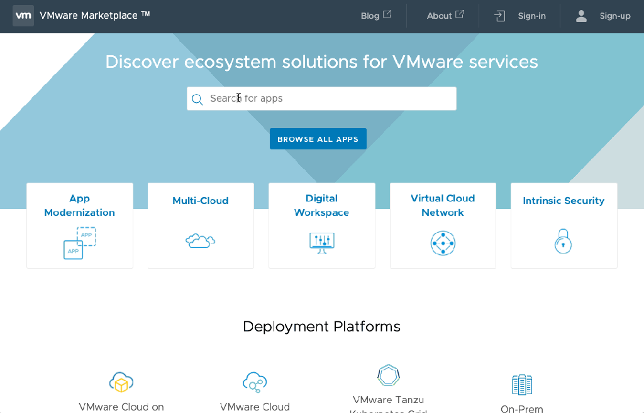The height and width of the screenshot is (413, 644).
Task: Click the Sign-up text link
Action: point(614,16)
